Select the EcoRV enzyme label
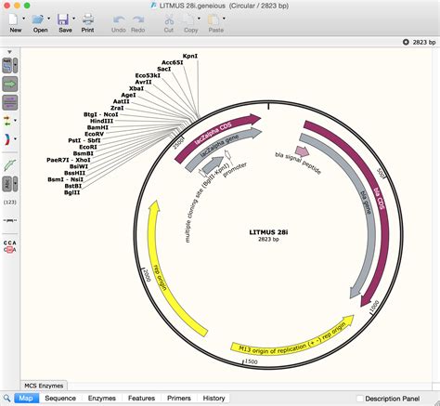This screenshot has width=440, height=406. click(95, 134)
